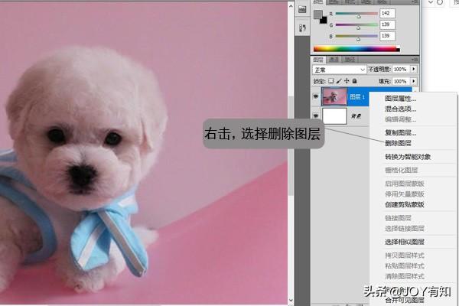Lock image pixels with the brush lock icon
This screenshot has width=459, height=306.
tap(339, 81)
